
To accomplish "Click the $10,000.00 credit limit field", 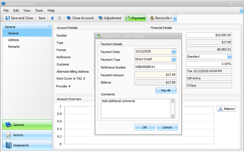I will point(209,35).
